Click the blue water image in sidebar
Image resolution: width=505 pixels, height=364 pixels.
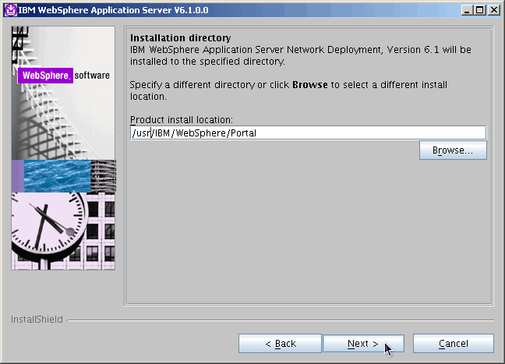tap(58, 175)
